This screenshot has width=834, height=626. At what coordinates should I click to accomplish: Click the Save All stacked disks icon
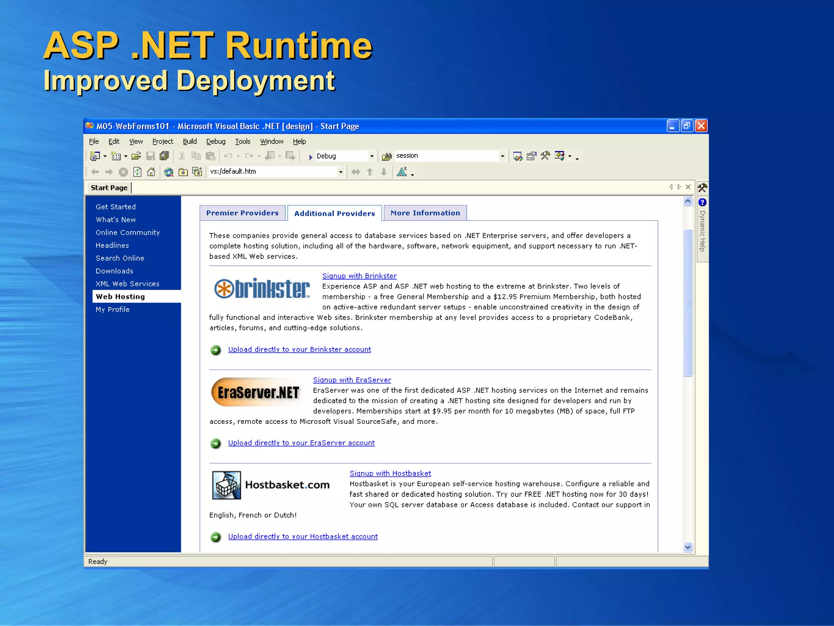coord(165,156)
